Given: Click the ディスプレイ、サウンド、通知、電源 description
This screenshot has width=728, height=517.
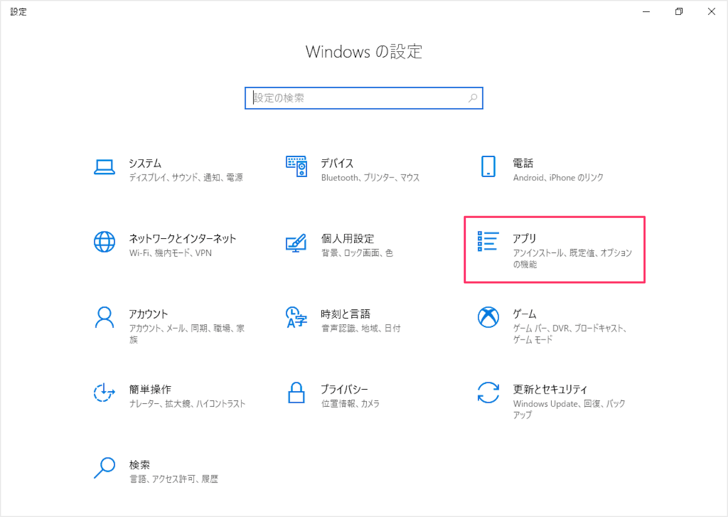Looking at the screenshot, I should 186,177.
